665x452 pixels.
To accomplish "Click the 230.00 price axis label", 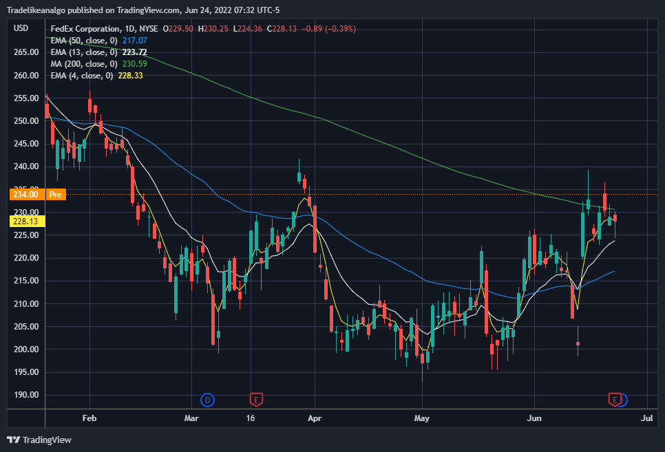I will tap(26, 212).
